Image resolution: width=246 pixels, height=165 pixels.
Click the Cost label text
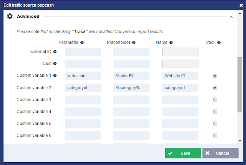point(47,64)
